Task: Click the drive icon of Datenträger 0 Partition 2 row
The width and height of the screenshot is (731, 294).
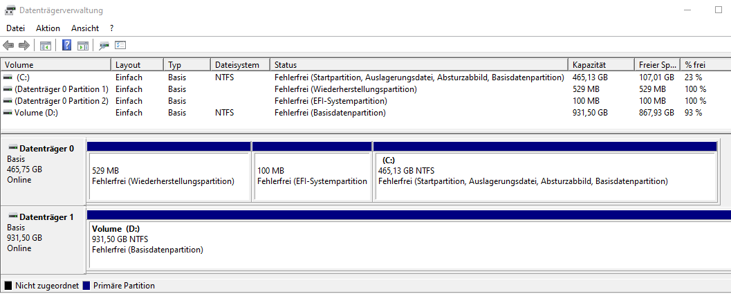Action: [8, 100]
